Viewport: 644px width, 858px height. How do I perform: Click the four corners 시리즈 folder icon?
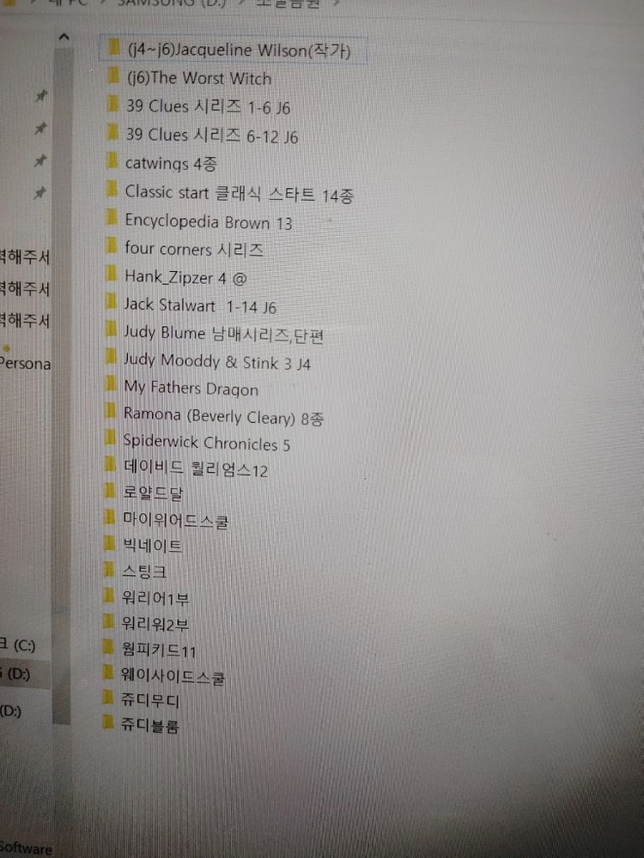point(111,245)
